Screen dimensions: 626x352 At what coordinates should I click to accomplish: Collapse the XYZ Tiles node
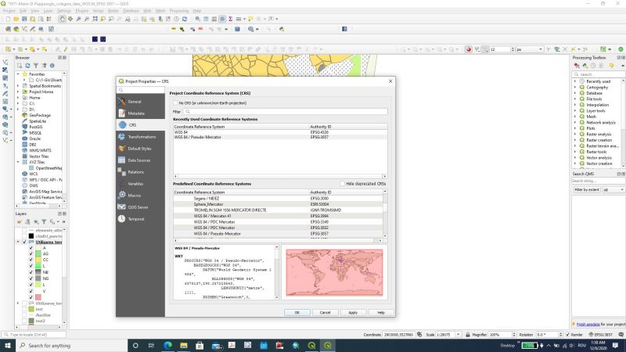pos(18,162)
